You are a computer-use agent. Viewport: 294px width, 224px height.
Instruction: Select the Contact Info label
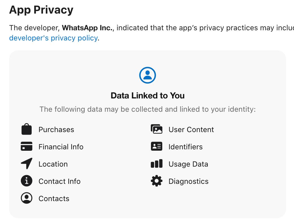click(60, 181)
